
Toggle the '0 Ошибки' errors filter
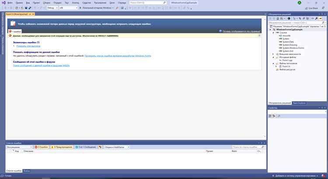(42, 147)
